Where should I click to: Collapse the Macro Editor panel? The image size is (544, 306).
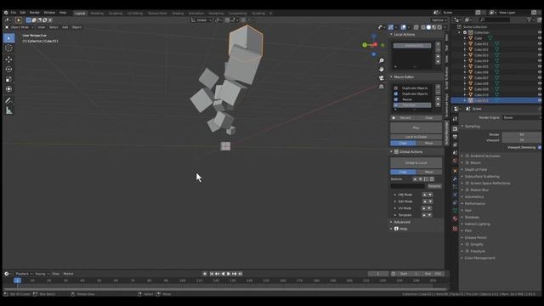[391, 76]
